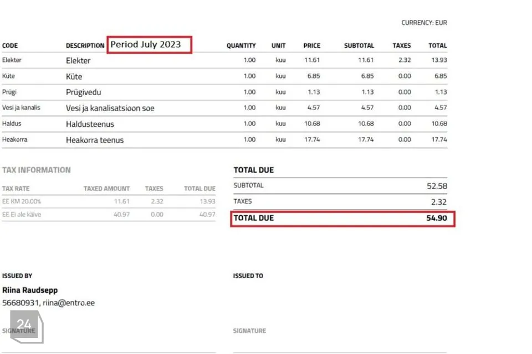Click the highlighted TOTAL DUE 54.90 row
Viewport: 532px width, 354px height.
click(x=342, y=218)
